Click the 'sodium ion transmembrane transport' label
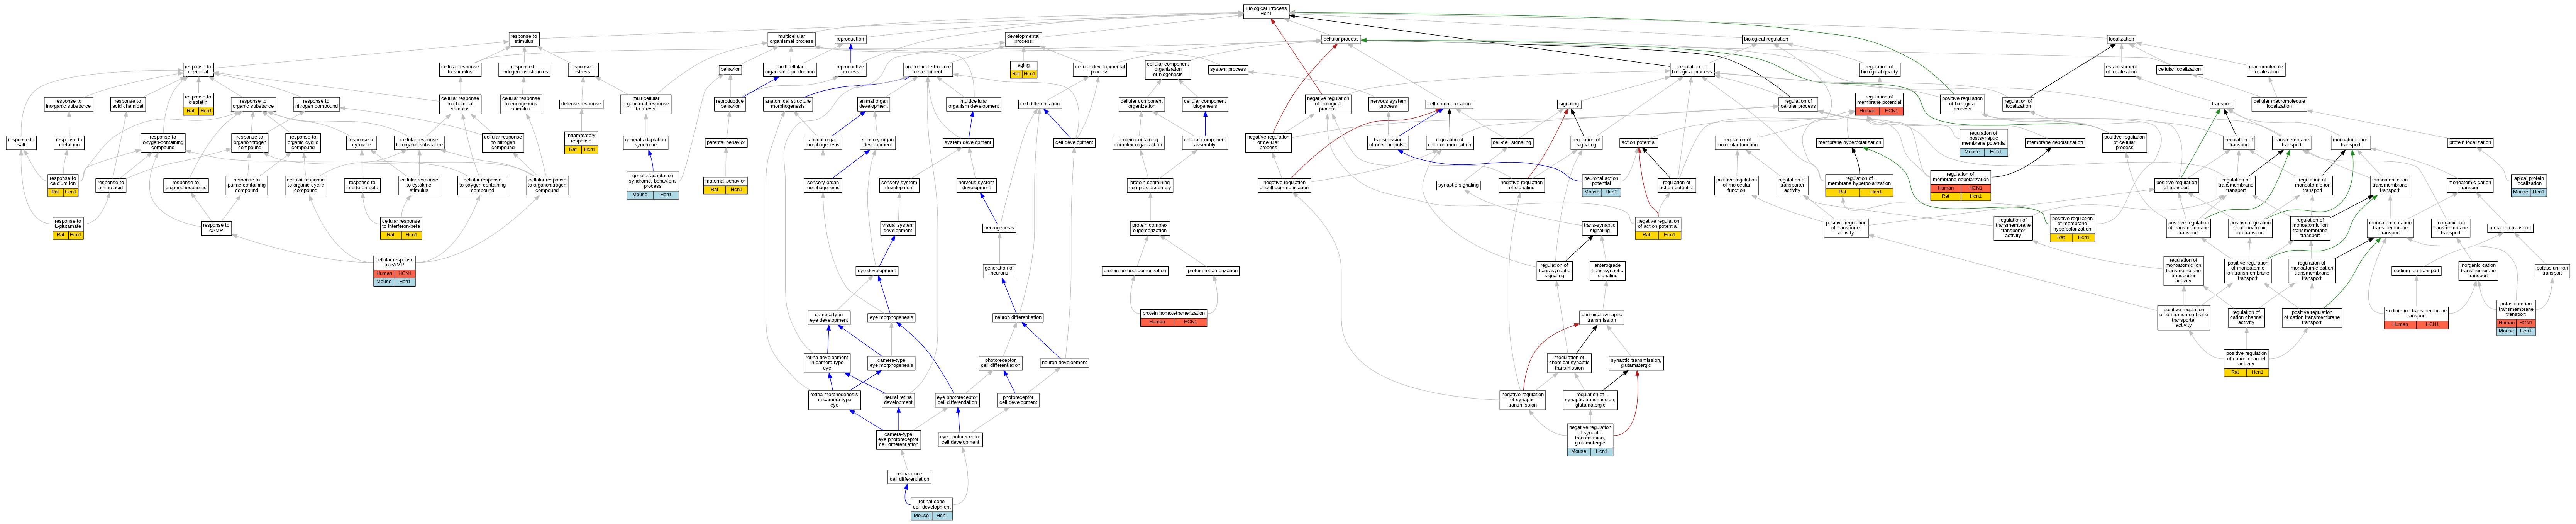Screen dimensions: 2576x524 click(x=2416, y=313)
